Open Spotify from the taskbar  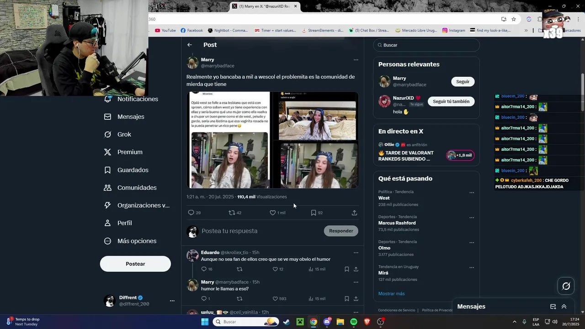click(x=354, y=322)
